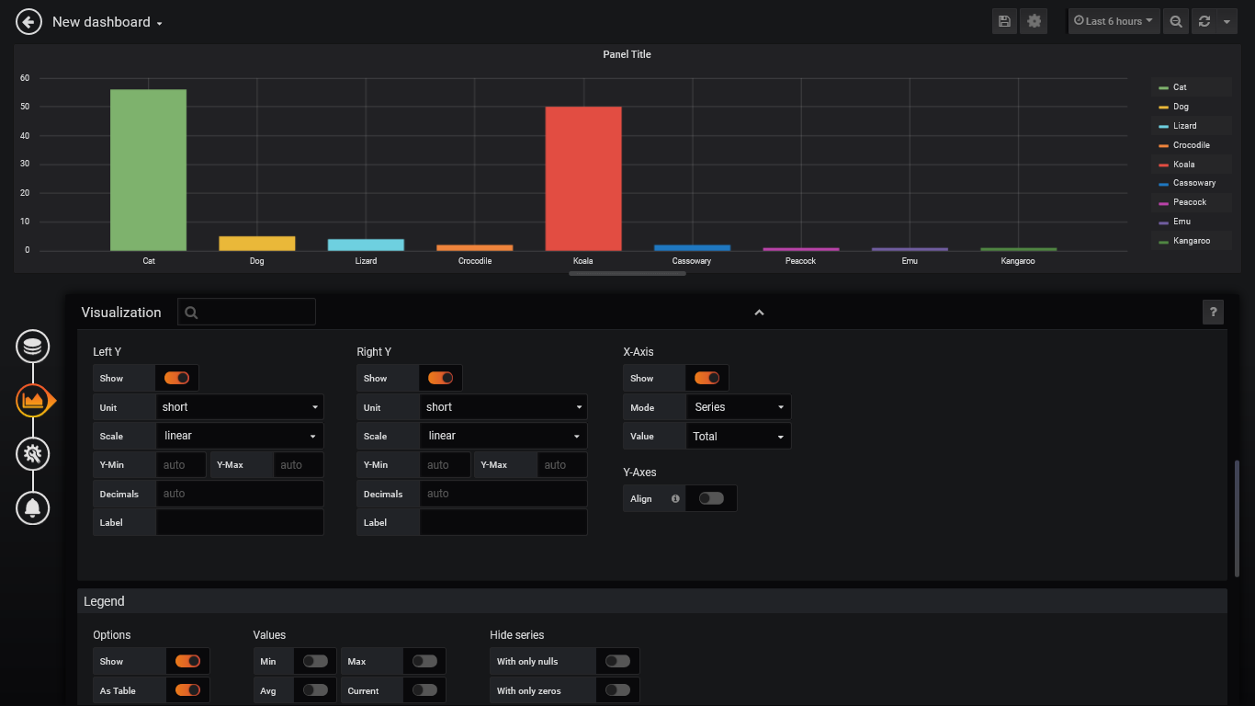1255x706 pixels.
Task: Open the New dashboard title menu
Action: [107, 22]
